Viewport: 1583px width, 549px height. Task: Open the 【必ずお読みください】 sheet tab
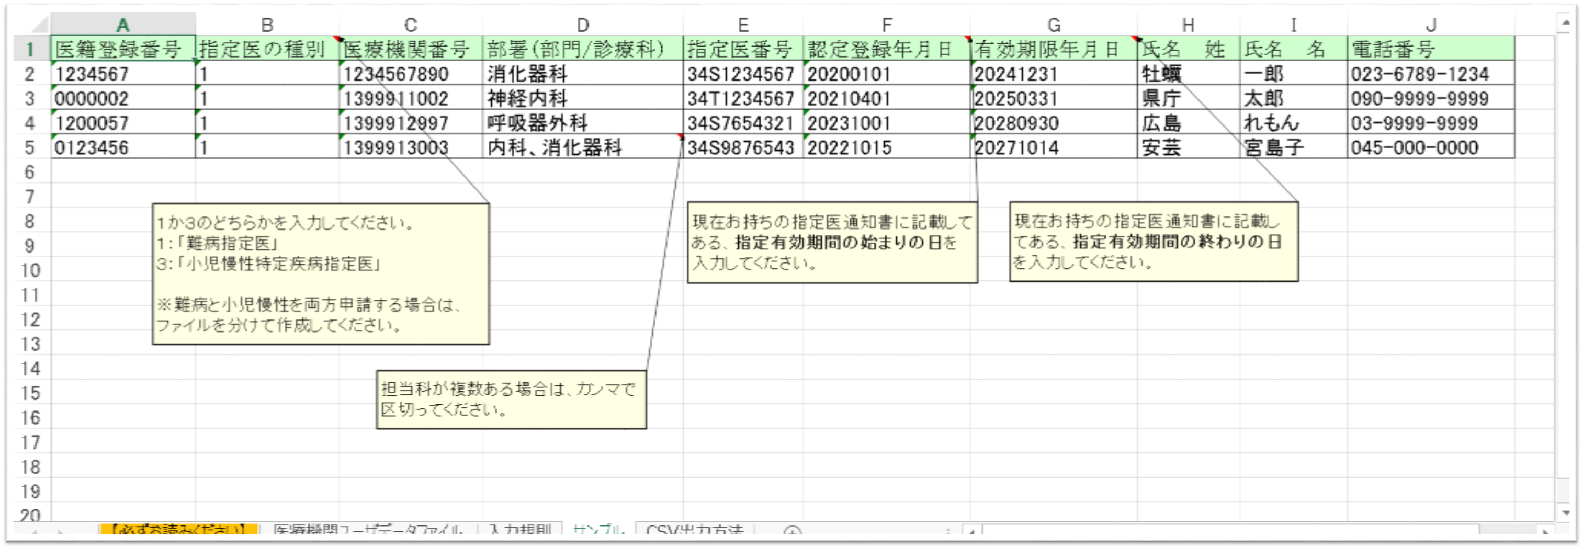[179, 529]
